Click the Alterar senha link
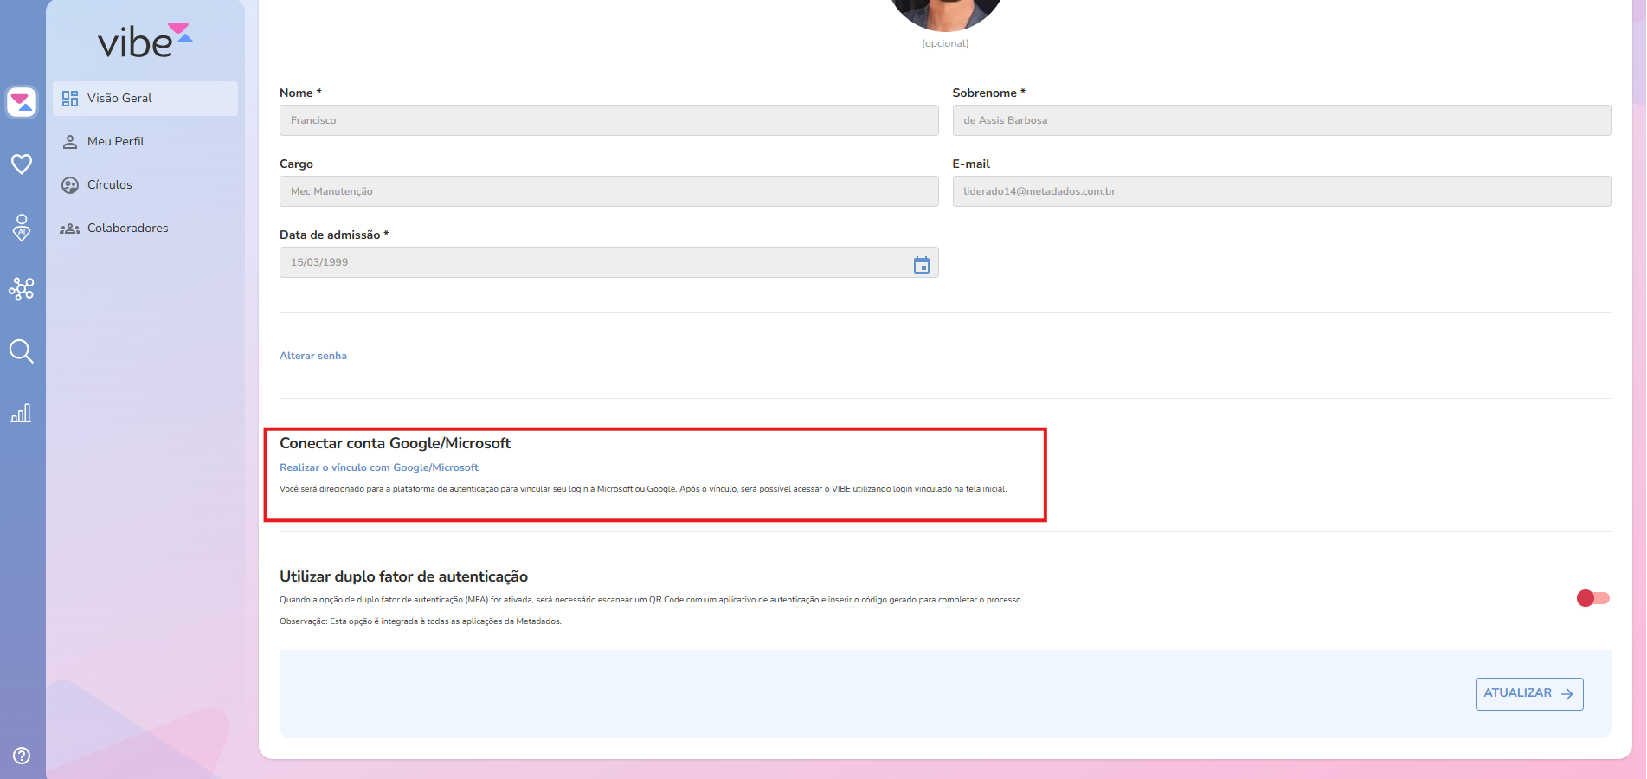This screenshot has width=1647, height=779. pyautogui.click(x=313, y=356)
